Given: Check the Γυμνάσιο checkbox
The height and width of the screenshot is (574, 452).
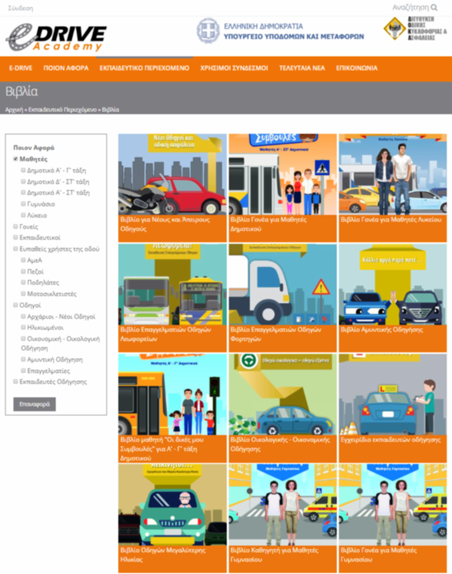Looking at the screenshot, I should [23, 203].
